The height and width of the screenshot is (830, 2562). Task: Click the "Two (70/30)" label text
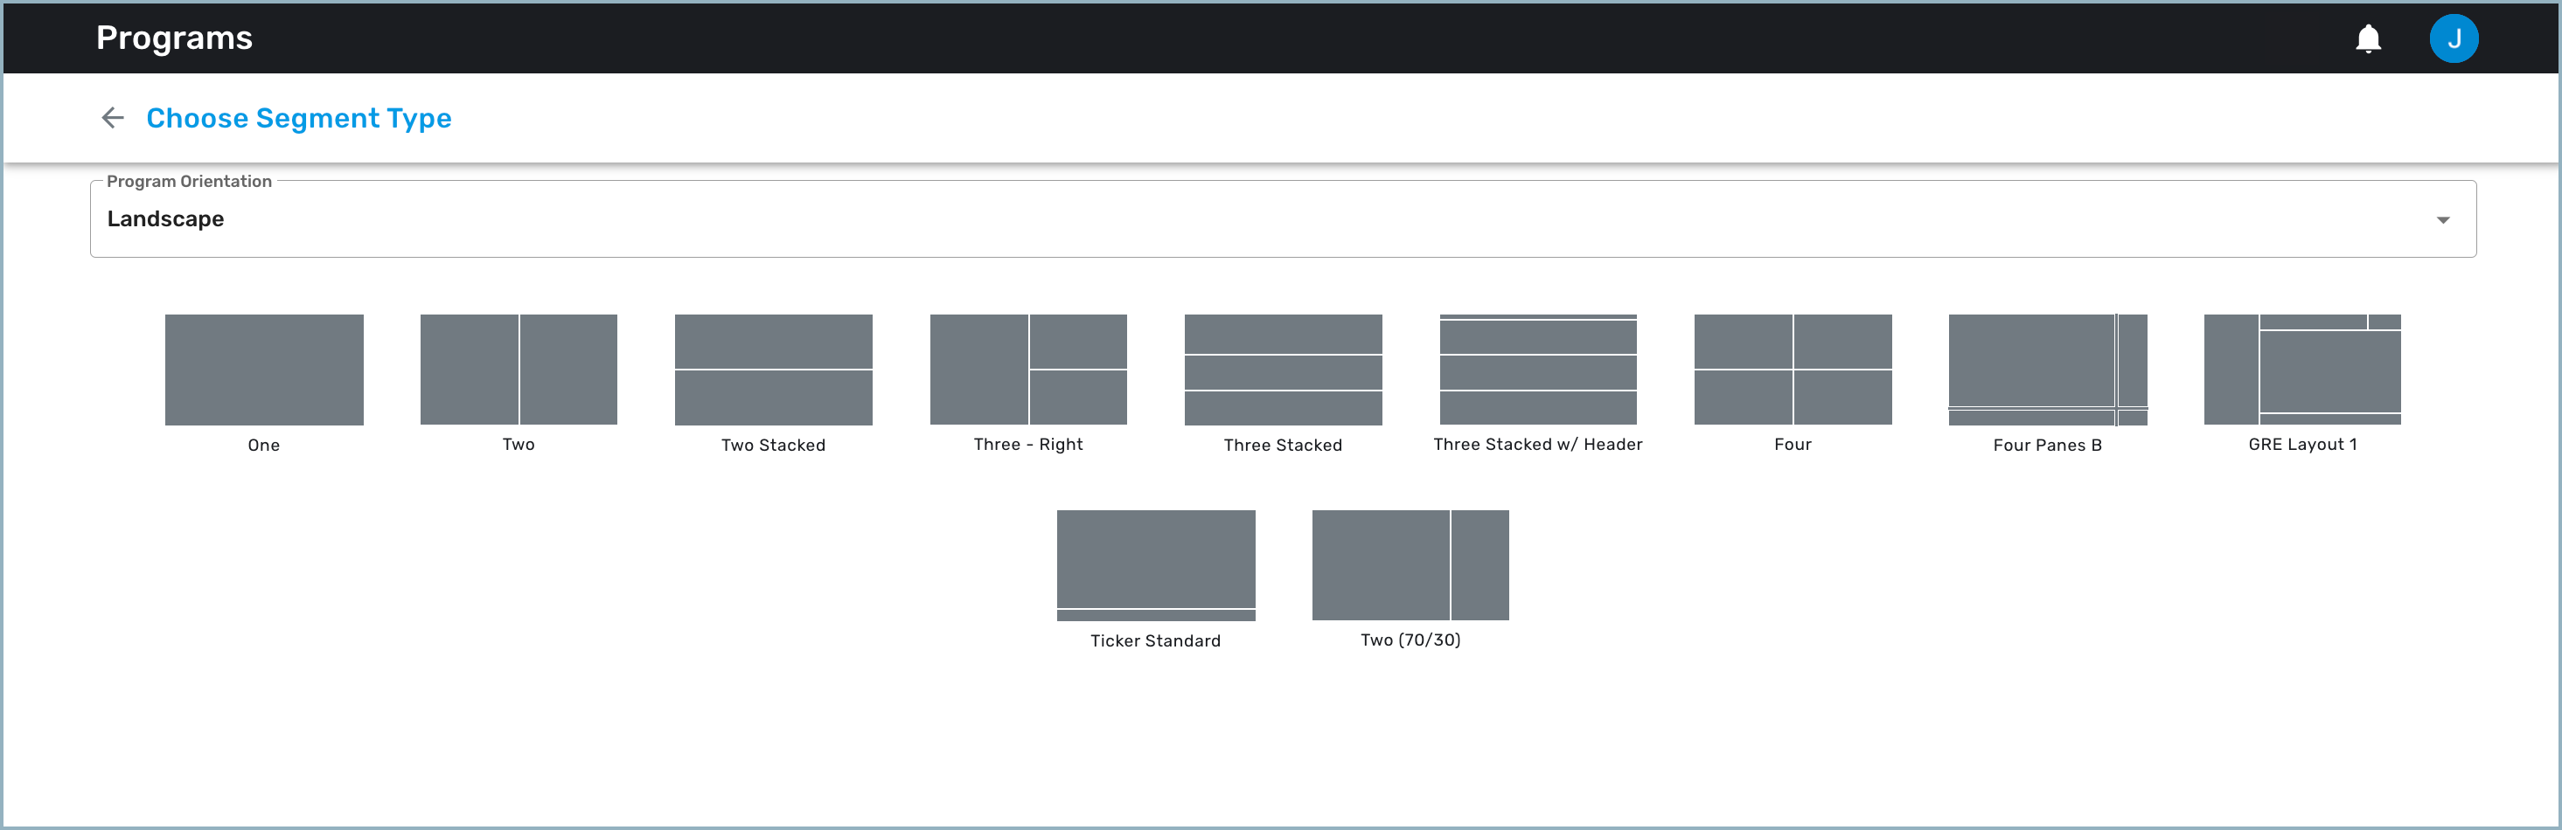click(x=1410, y=640)
